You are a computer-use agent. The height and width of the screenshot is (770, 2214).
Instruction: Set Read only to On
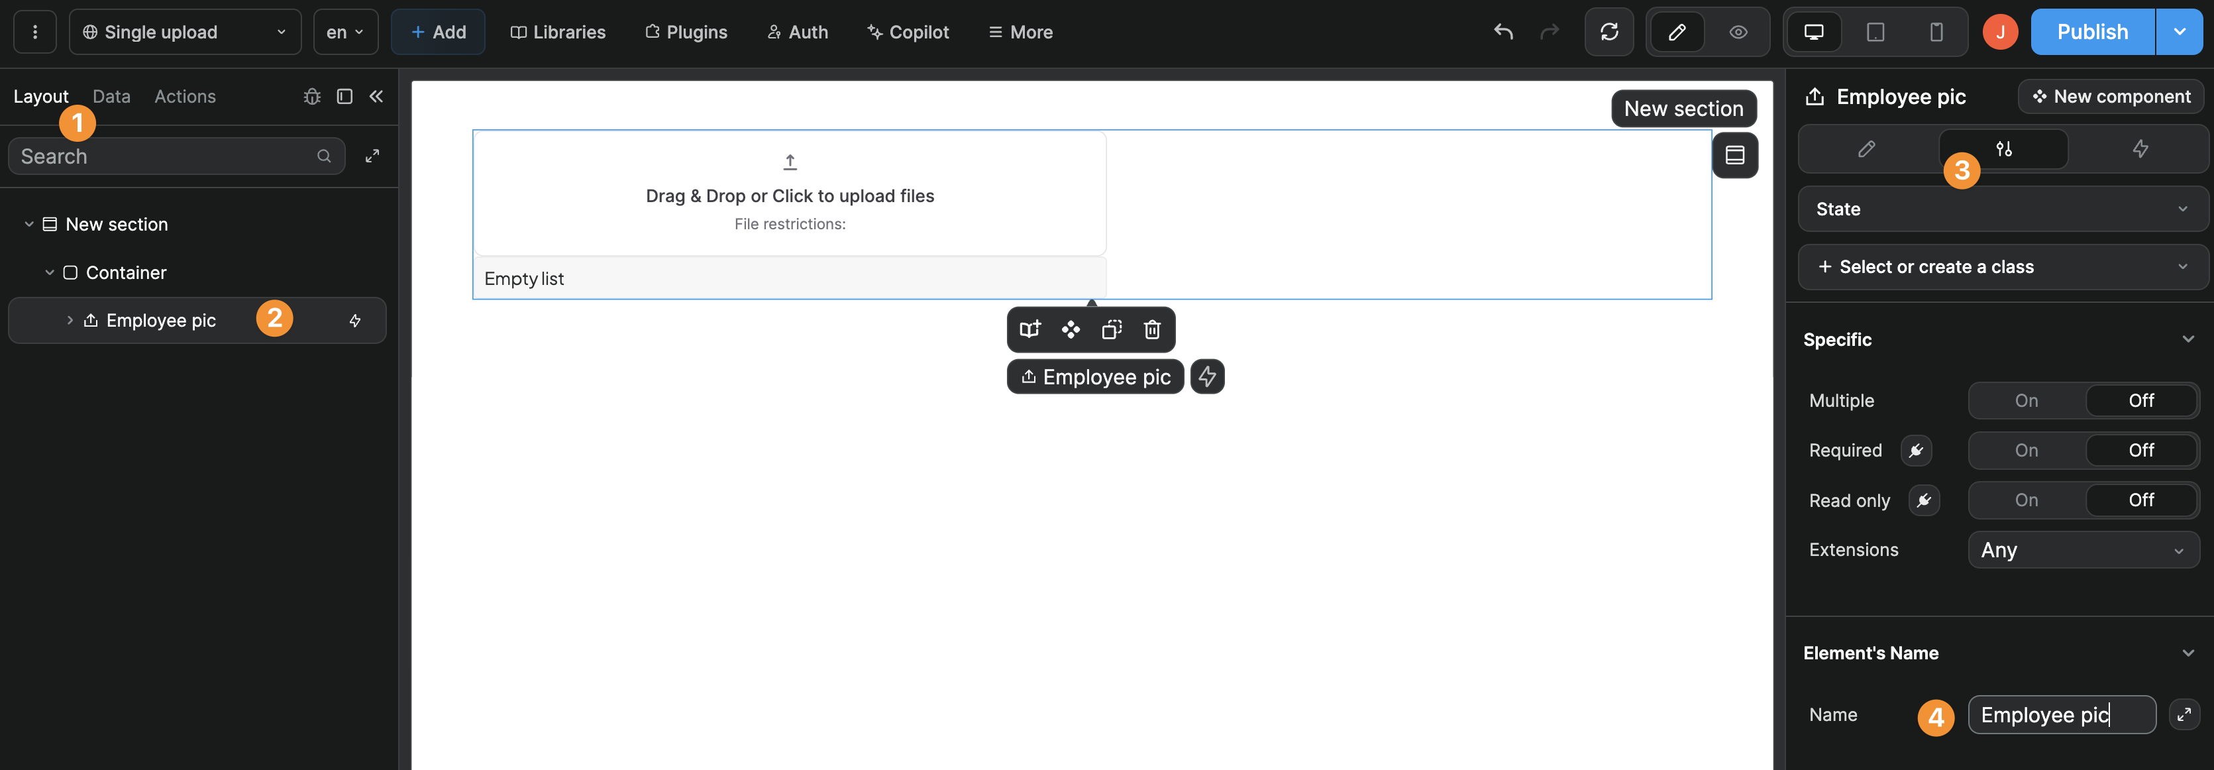tap(2026, 500)
